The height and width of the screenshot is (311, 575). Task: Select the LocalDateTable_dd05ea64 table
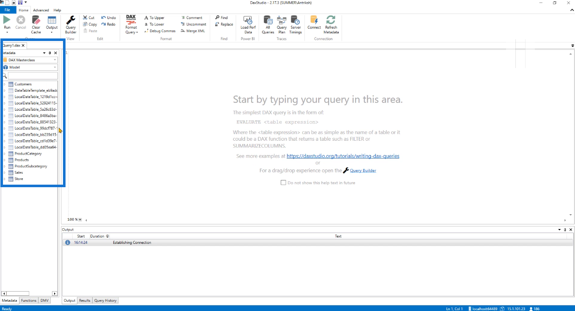[x=36, y=147]
